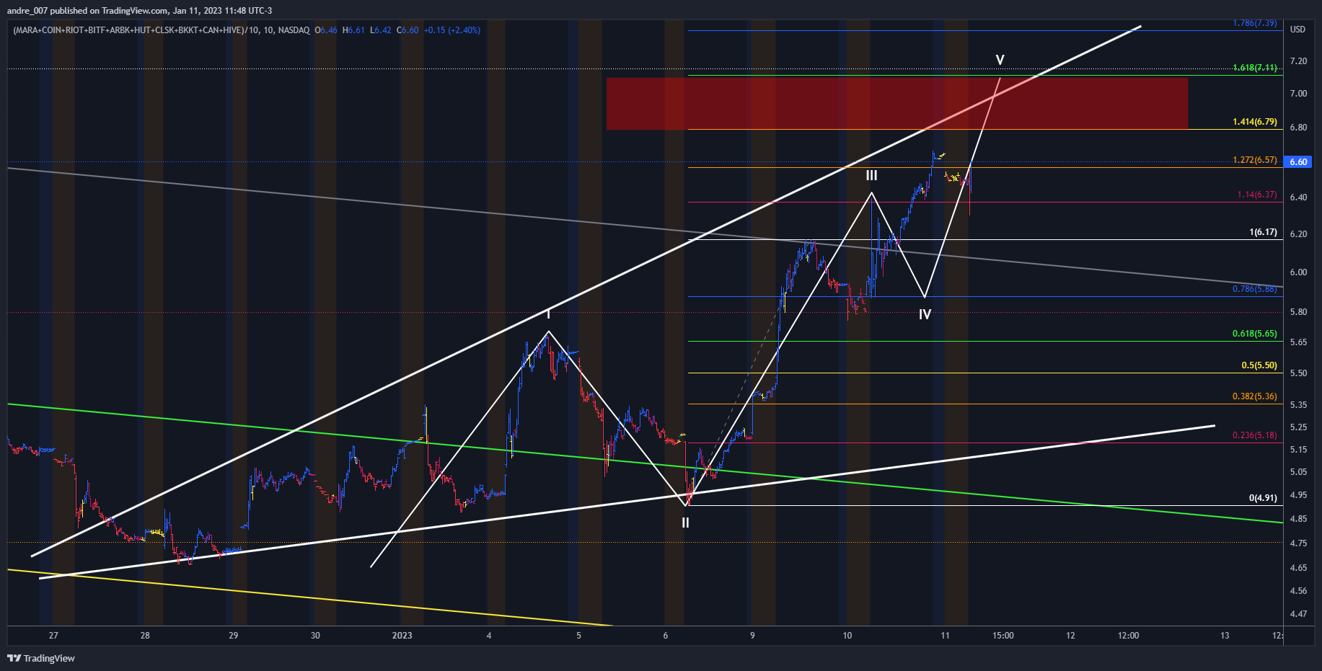The width and height of the screenshot is (1322, 671).
Task: Click the 5.05 price axis label
Action: pyautogui.click(x=1298, y=472)
